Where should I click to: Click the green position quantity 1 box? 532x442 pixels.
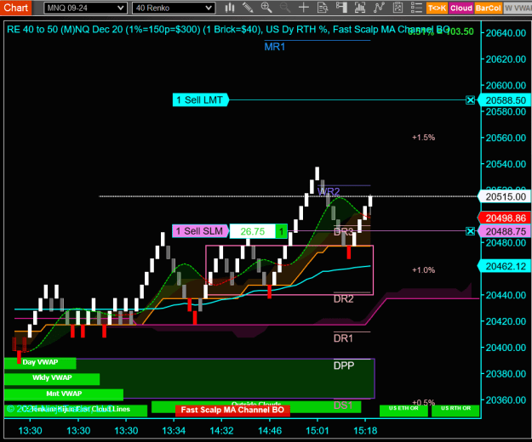tap(281, 231)
